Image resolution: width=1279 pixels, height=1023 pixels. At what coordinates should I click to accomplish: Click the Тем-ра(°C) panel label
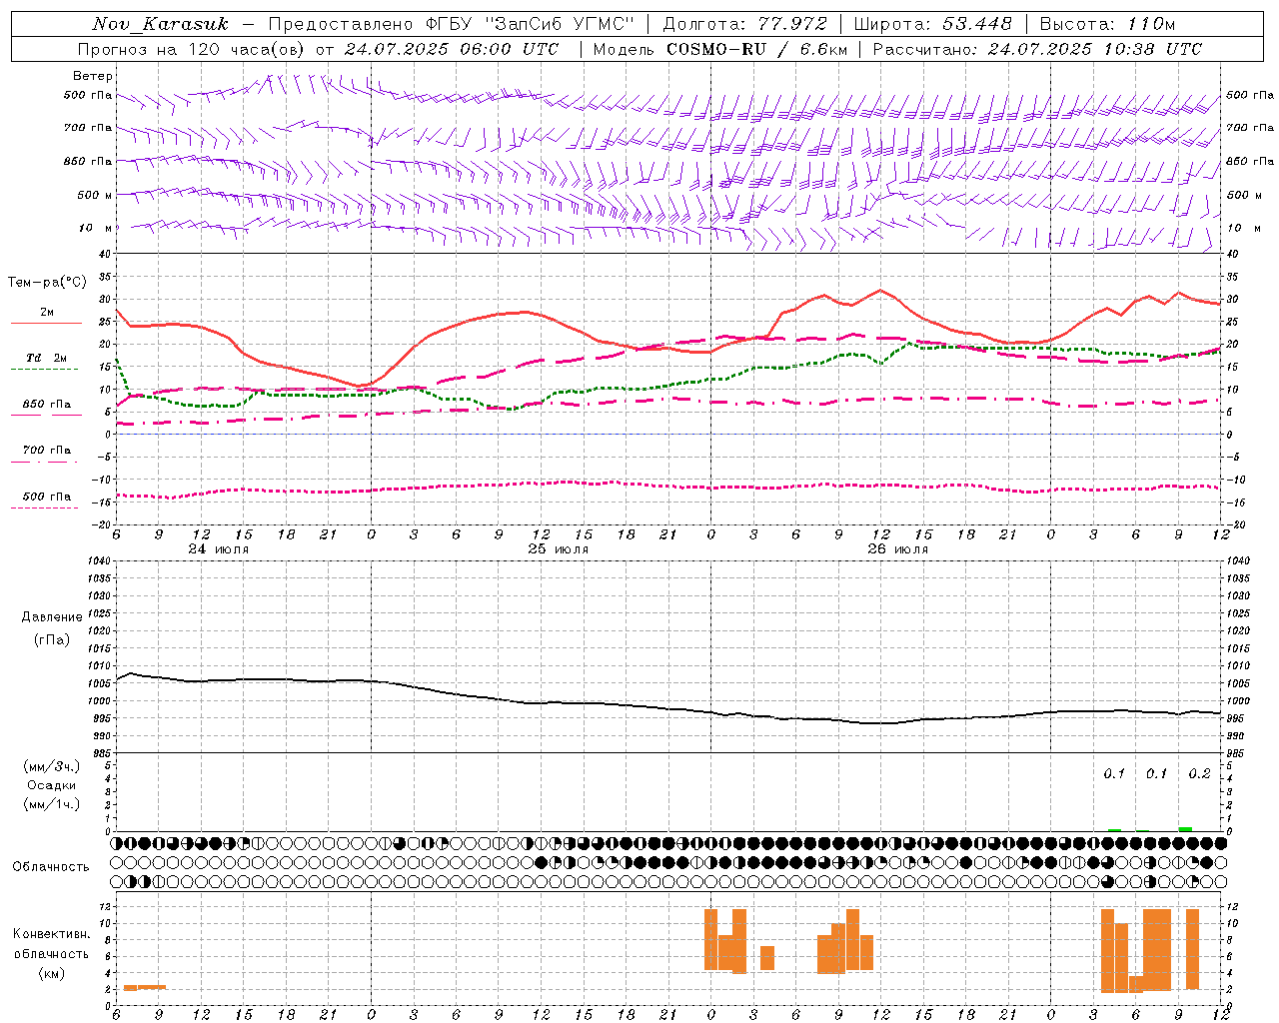(x=47, y=283)
